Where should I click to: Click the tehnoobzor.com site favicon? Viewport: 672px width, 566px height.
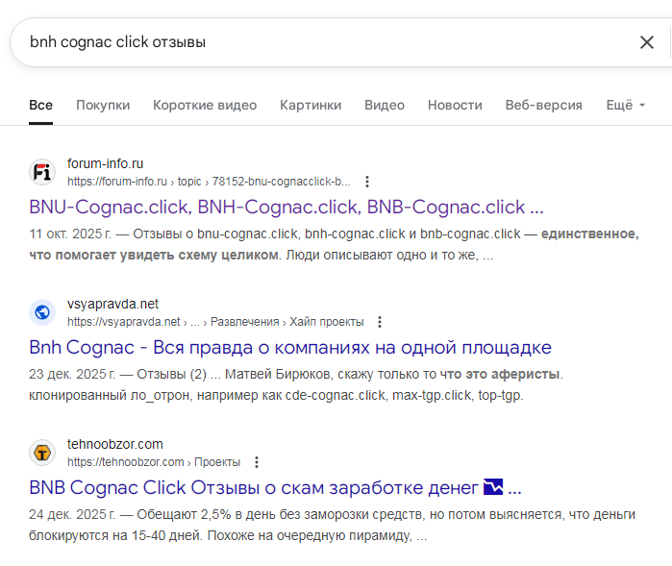42,453
